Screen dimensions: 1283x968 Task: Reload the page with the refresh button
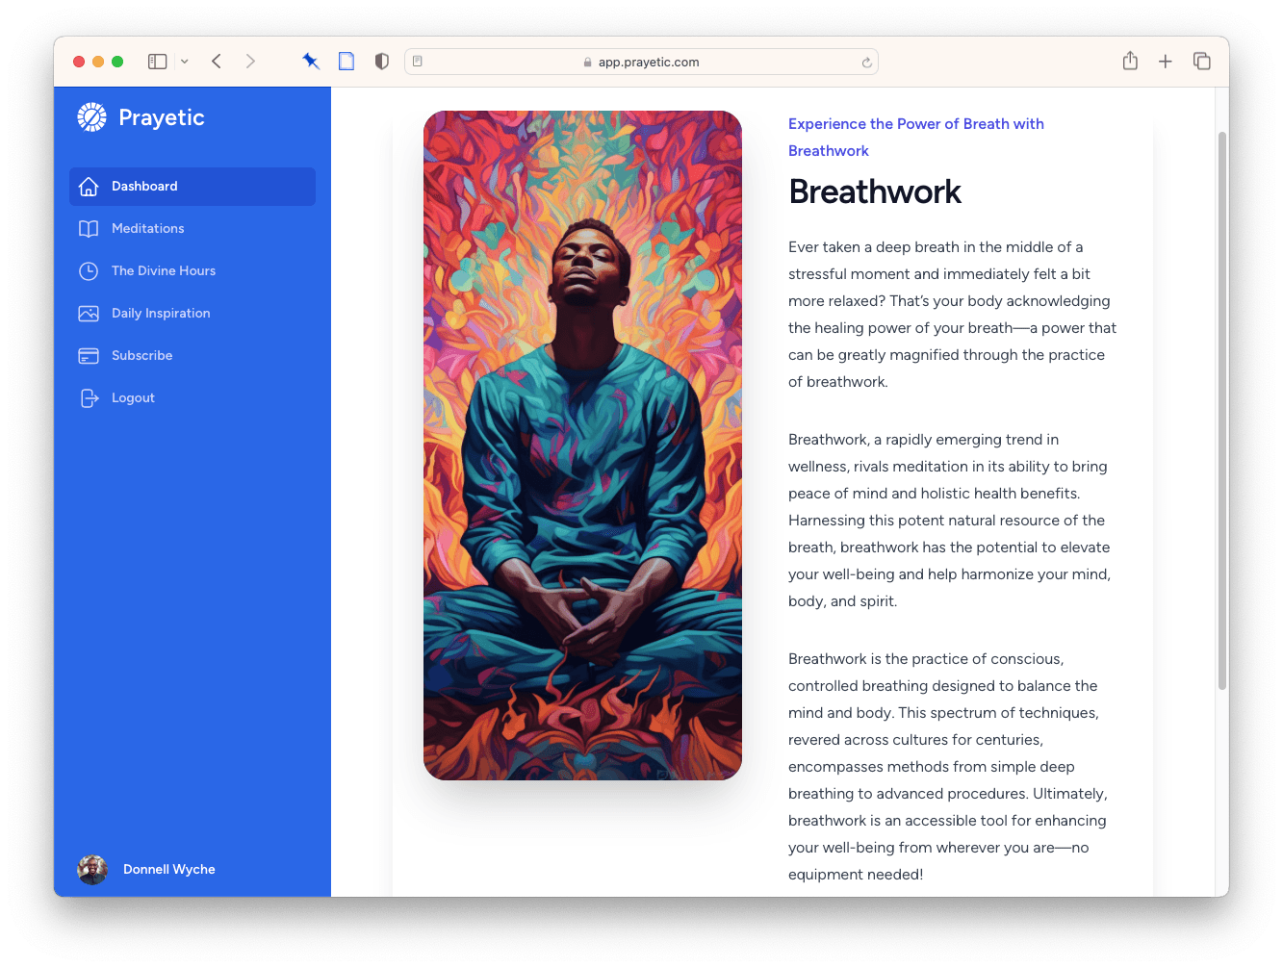tap(866, 63)
